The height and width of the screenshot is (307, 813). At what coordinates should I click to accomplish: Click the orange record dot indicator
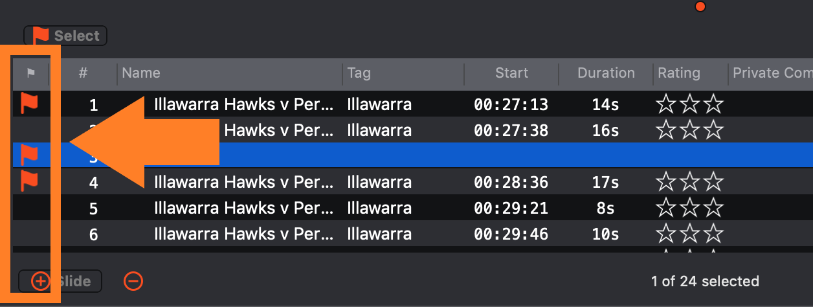pos(700,6)
